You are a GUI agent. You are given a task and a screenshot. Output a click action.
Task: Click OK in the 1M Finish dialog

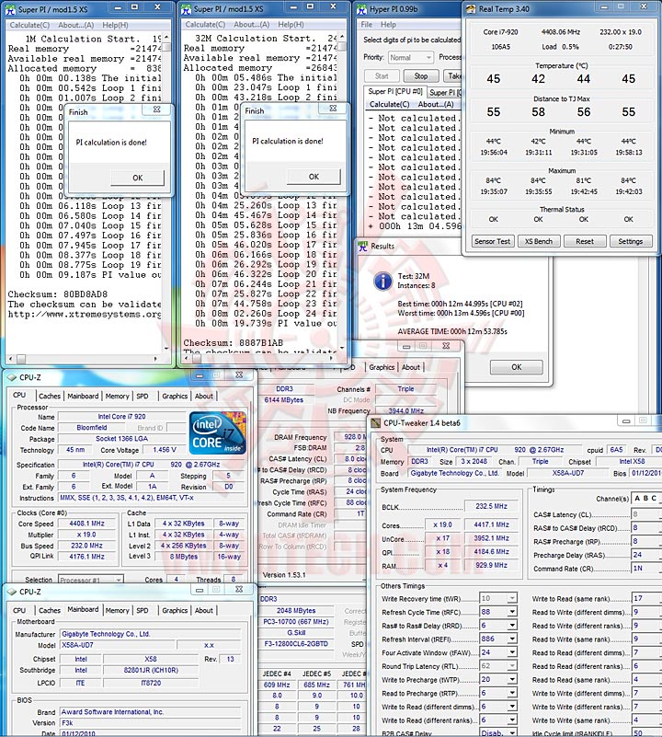[x=138, y=178]
